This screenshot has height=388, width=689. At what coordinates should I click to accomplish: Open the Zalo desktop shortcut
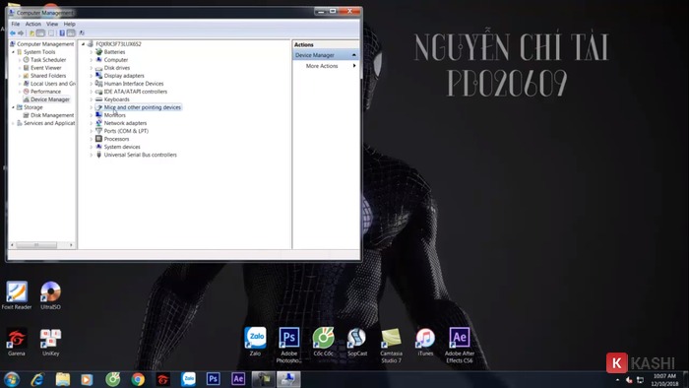click(255, 342)
